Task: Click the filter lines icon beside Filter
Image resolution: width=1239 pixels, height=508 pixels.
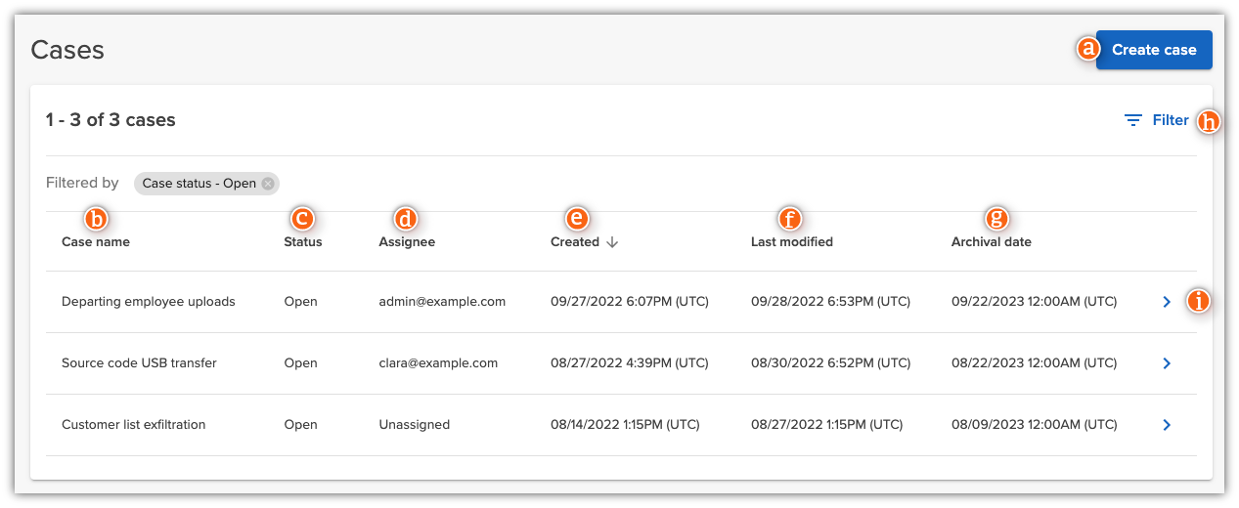Action: (1133, 120)
